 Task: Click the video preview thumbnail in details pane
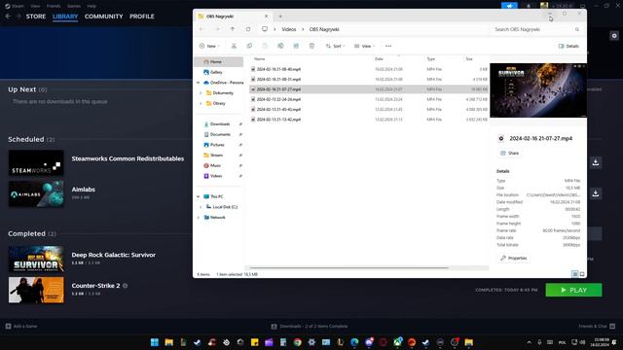coord(538,90)
